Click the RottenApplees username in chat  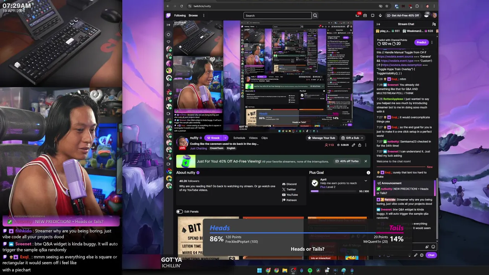tap(393, 99)
